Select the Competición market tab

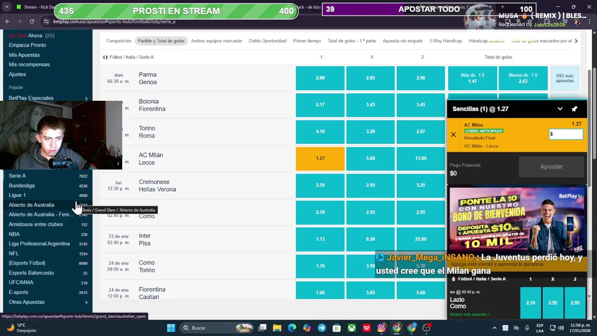coord(118,41)
